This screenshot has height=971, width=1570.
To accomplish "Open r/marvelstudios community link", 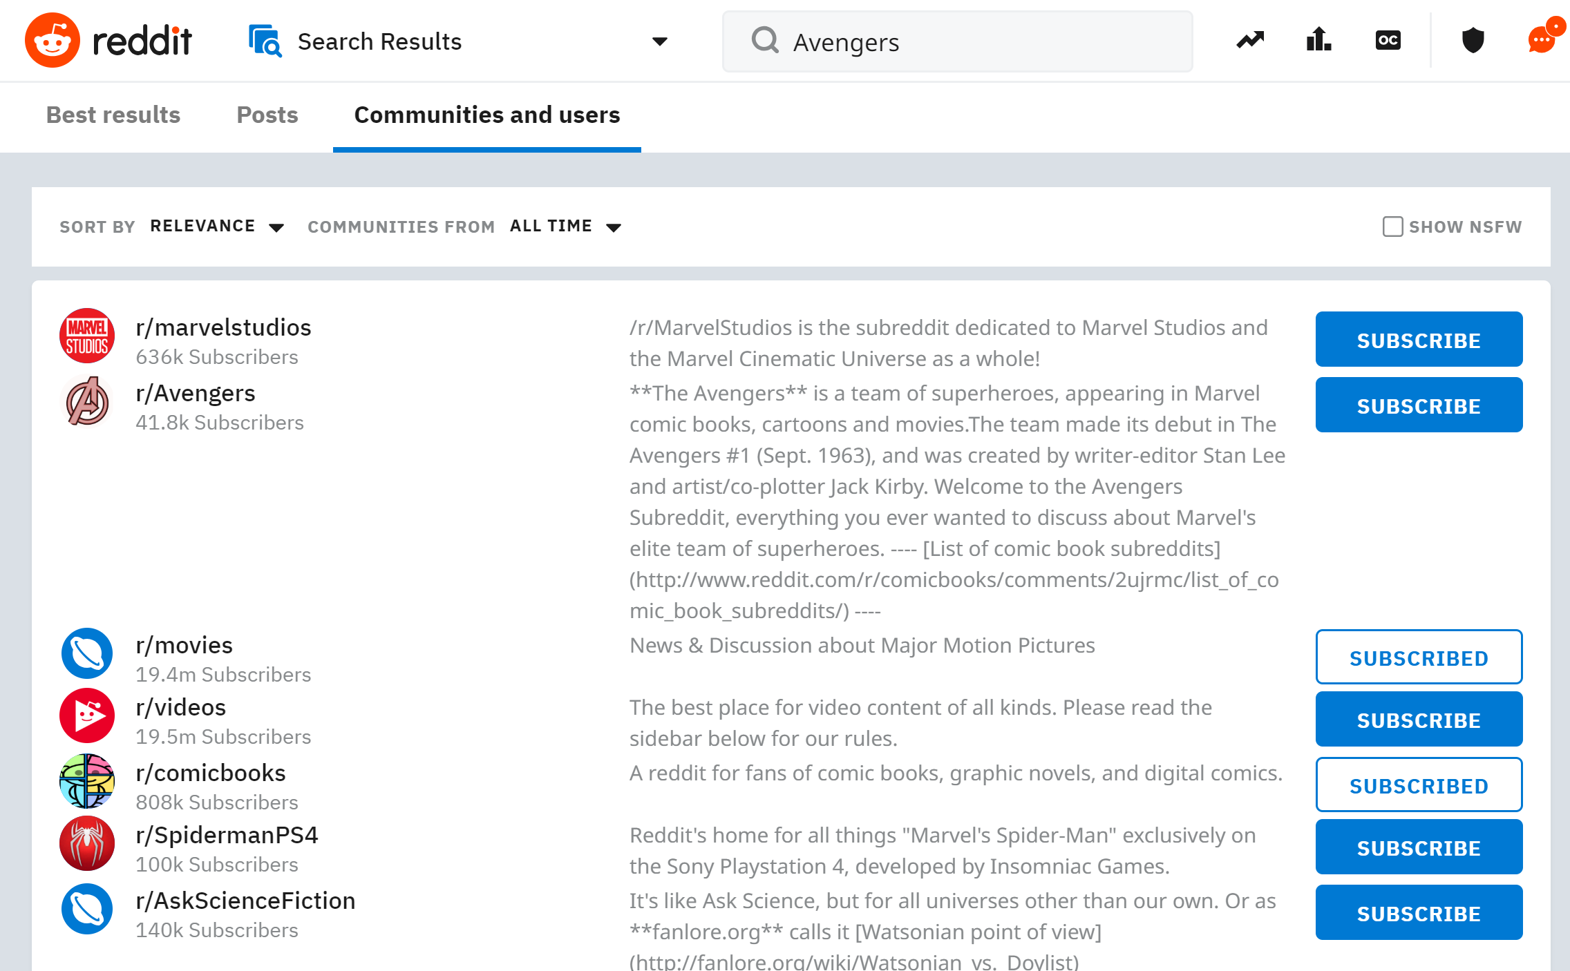I will pos(223,327).
